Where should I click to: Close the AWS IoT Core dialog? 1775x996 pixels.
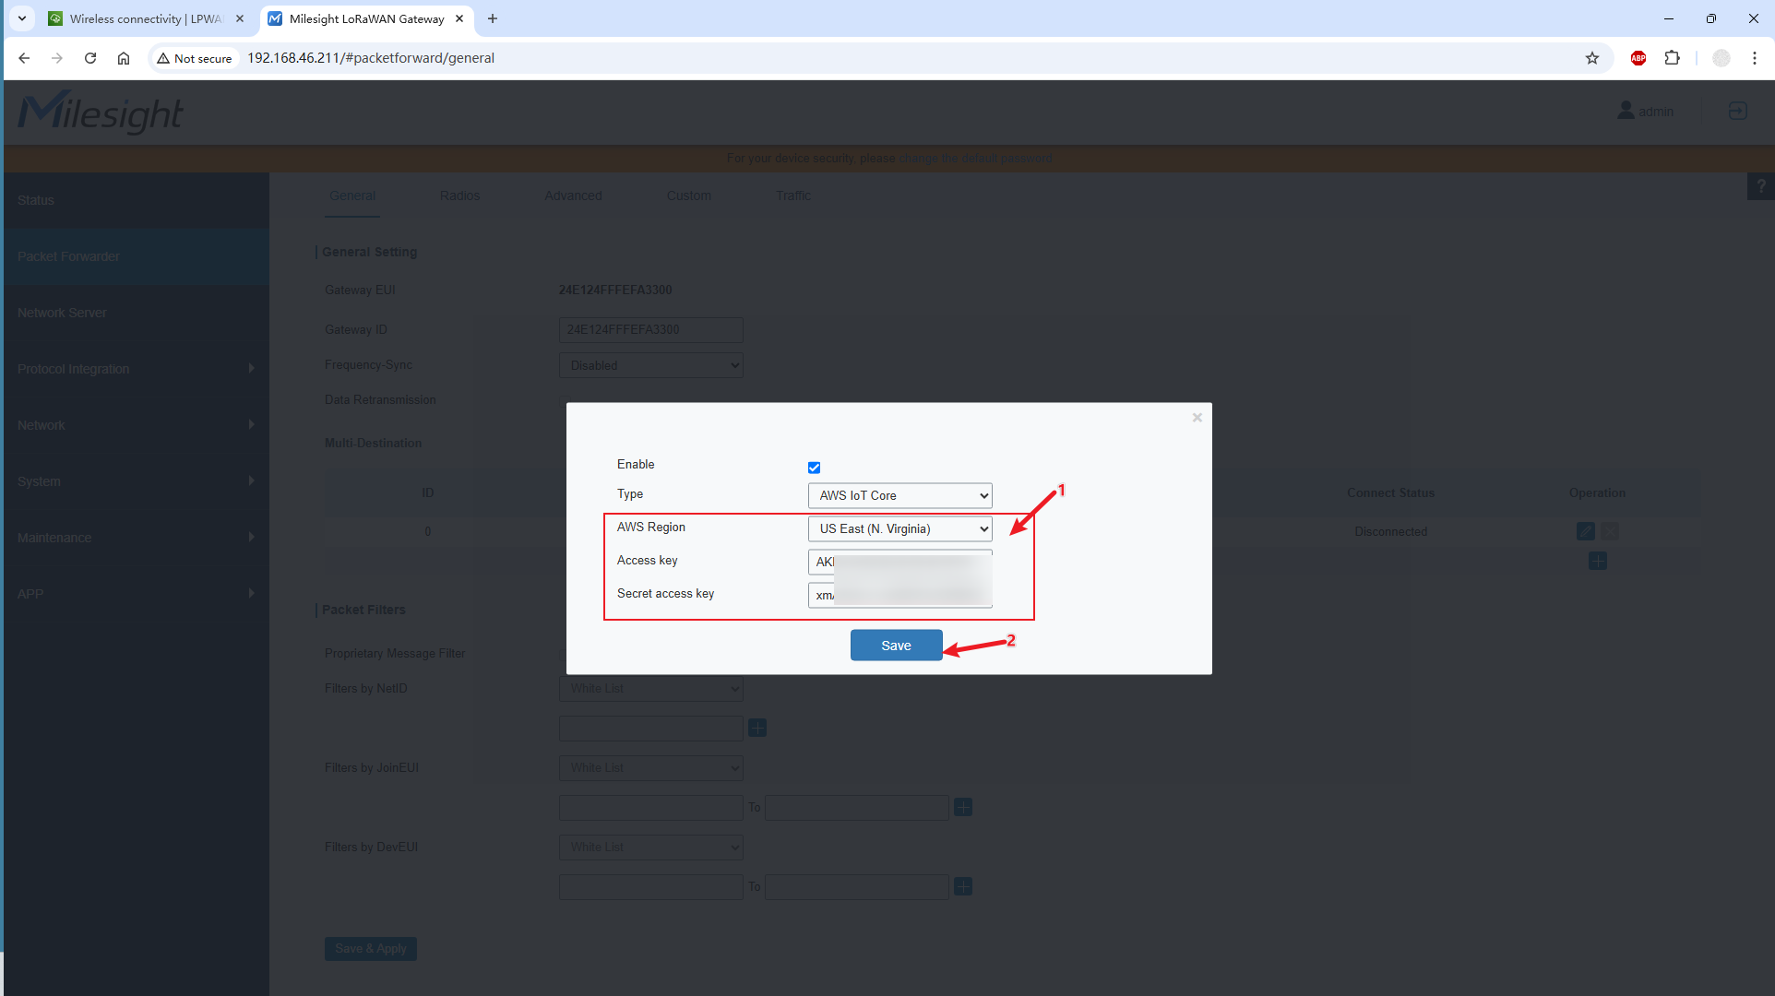1197,418
